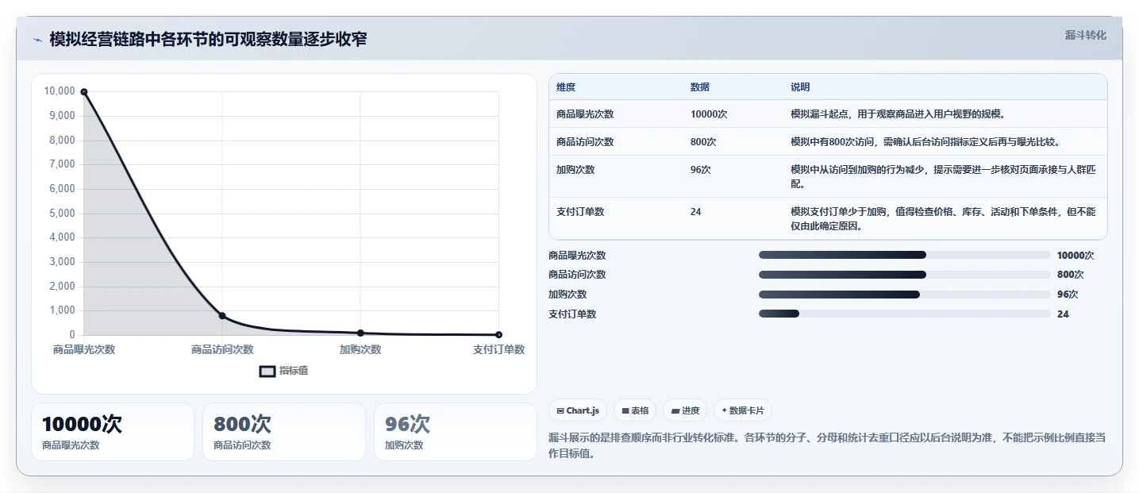The height and width of the screenshot is (493, 1139).
Task: Click the 支付订单数 x-axis label
Action: click(498, 349)
